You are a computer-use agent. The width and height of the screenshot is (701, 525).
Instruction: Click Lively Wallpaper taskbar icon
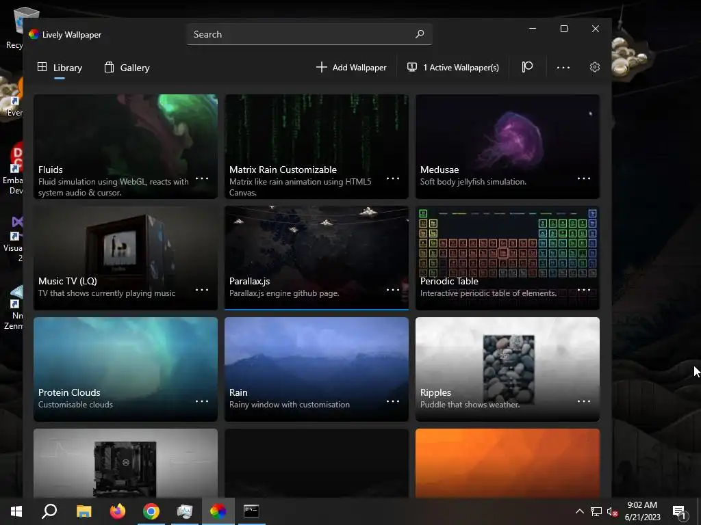point(218,511)
